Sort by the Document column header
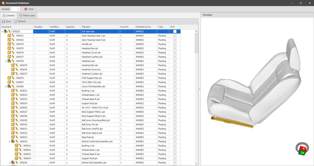314x166 pixels. pos(17,27)
